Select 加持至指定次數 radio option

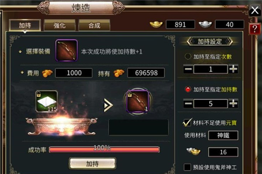coord(188,57)
